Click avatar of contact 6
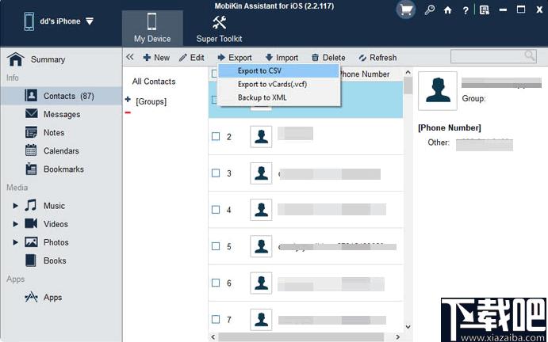 pos(261,283)
